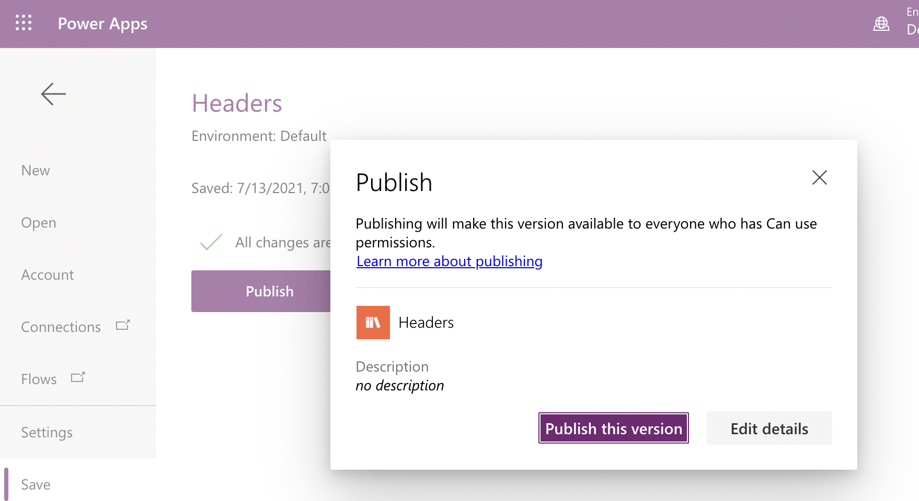Image resolution: width=919 pixels, height=501 pixels.
Task: Click the Headers app name in dialog
Action: (x=426, y=323)
